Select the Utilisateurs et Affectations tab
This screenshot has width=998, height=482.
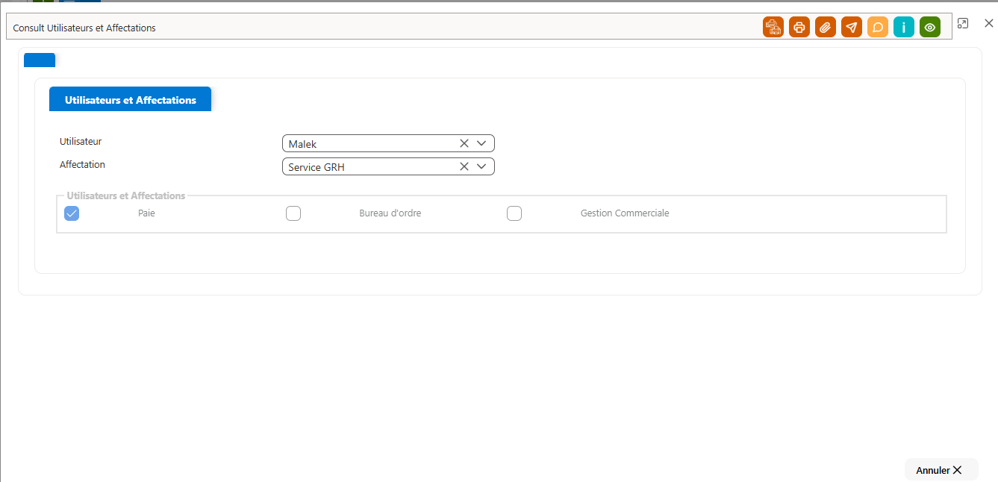(131, 99)
